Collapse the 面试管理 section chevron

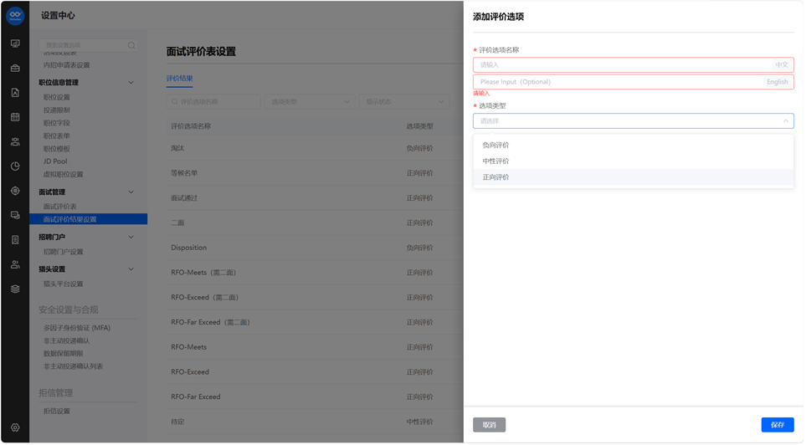point(131,192)
